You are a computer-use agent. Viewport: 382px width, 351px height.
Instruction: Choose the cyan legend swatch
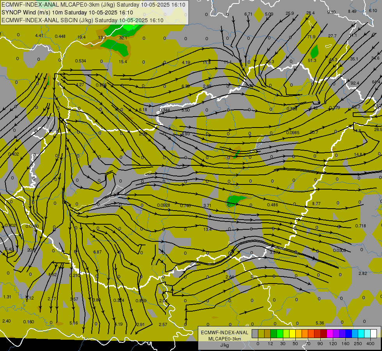361,333
